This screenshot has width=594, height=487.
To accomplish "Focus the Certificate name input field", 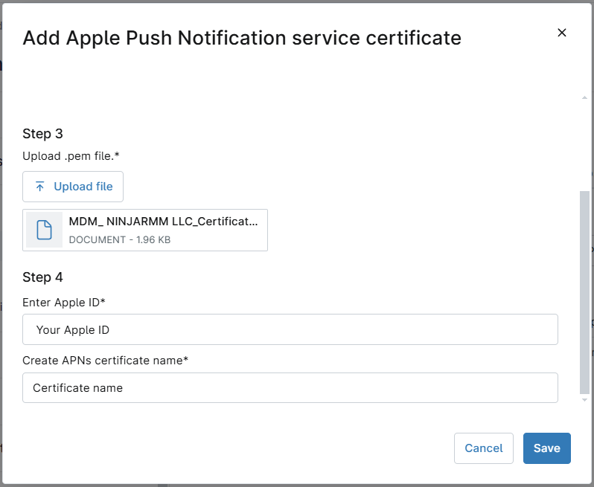I will [x=290, y=388].
